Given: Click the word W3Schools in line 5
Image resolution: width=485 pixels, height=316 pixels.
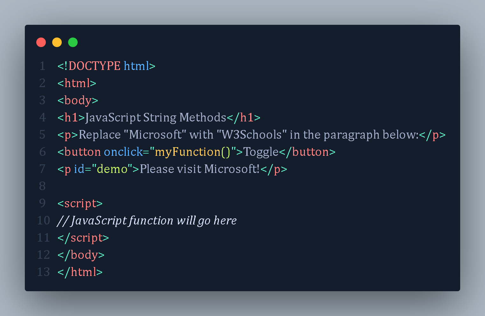Looking at the screenshot, I should tap(252, 135).
